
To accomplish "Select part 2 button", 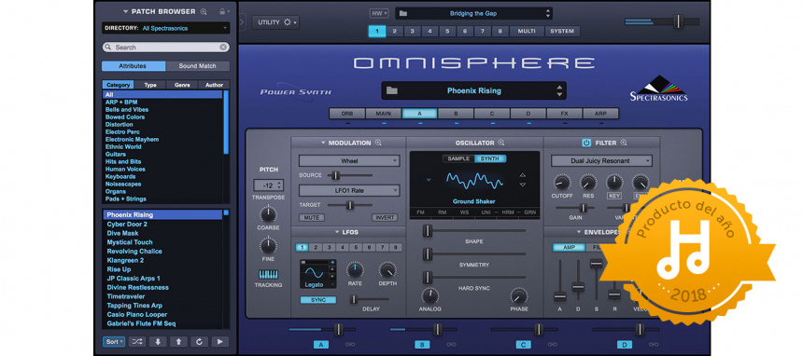I will pos(394,31).
